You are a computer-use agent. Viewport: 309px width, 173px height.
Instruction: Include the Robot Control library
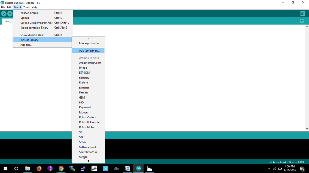click(x=88, y=117)
